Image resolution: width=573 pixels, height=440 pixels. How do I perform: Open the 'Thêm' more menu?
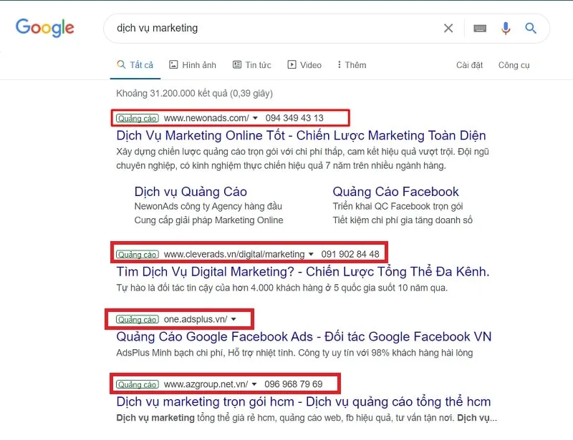(352, 65)
